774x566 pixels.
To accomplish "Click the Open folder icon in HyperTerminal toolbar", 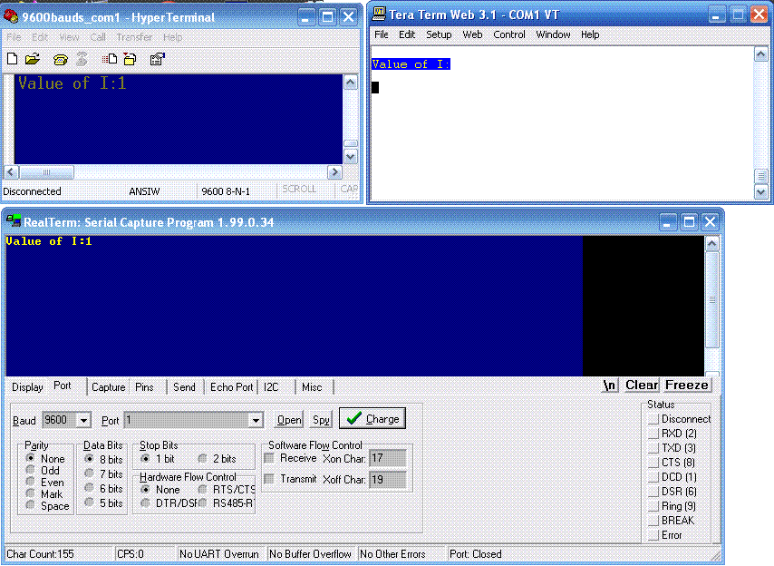I will 33,59.
